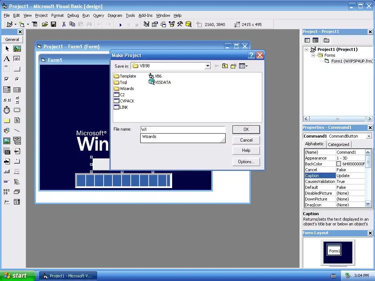Select the ComboBox tool in the toolbox
This screenshot has width=375, height=281.
coord(7,90)
